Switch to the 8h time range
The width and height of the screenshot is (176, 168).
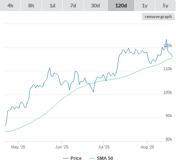tap(31, 6)
